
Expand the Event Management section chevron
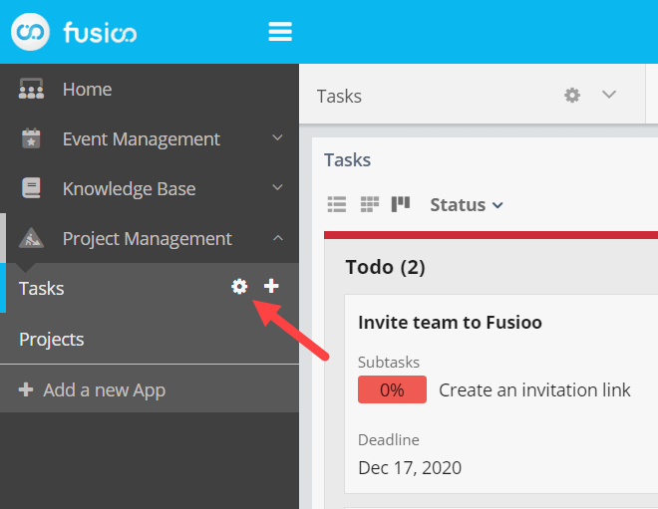click(x=277, y=138)
